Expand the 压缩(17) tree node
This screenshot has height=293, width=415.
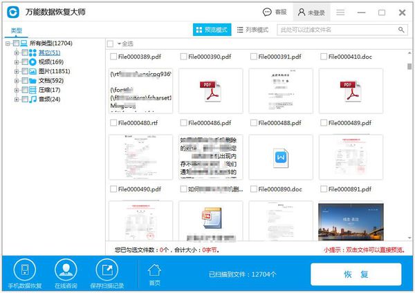(x=17, y=90)
